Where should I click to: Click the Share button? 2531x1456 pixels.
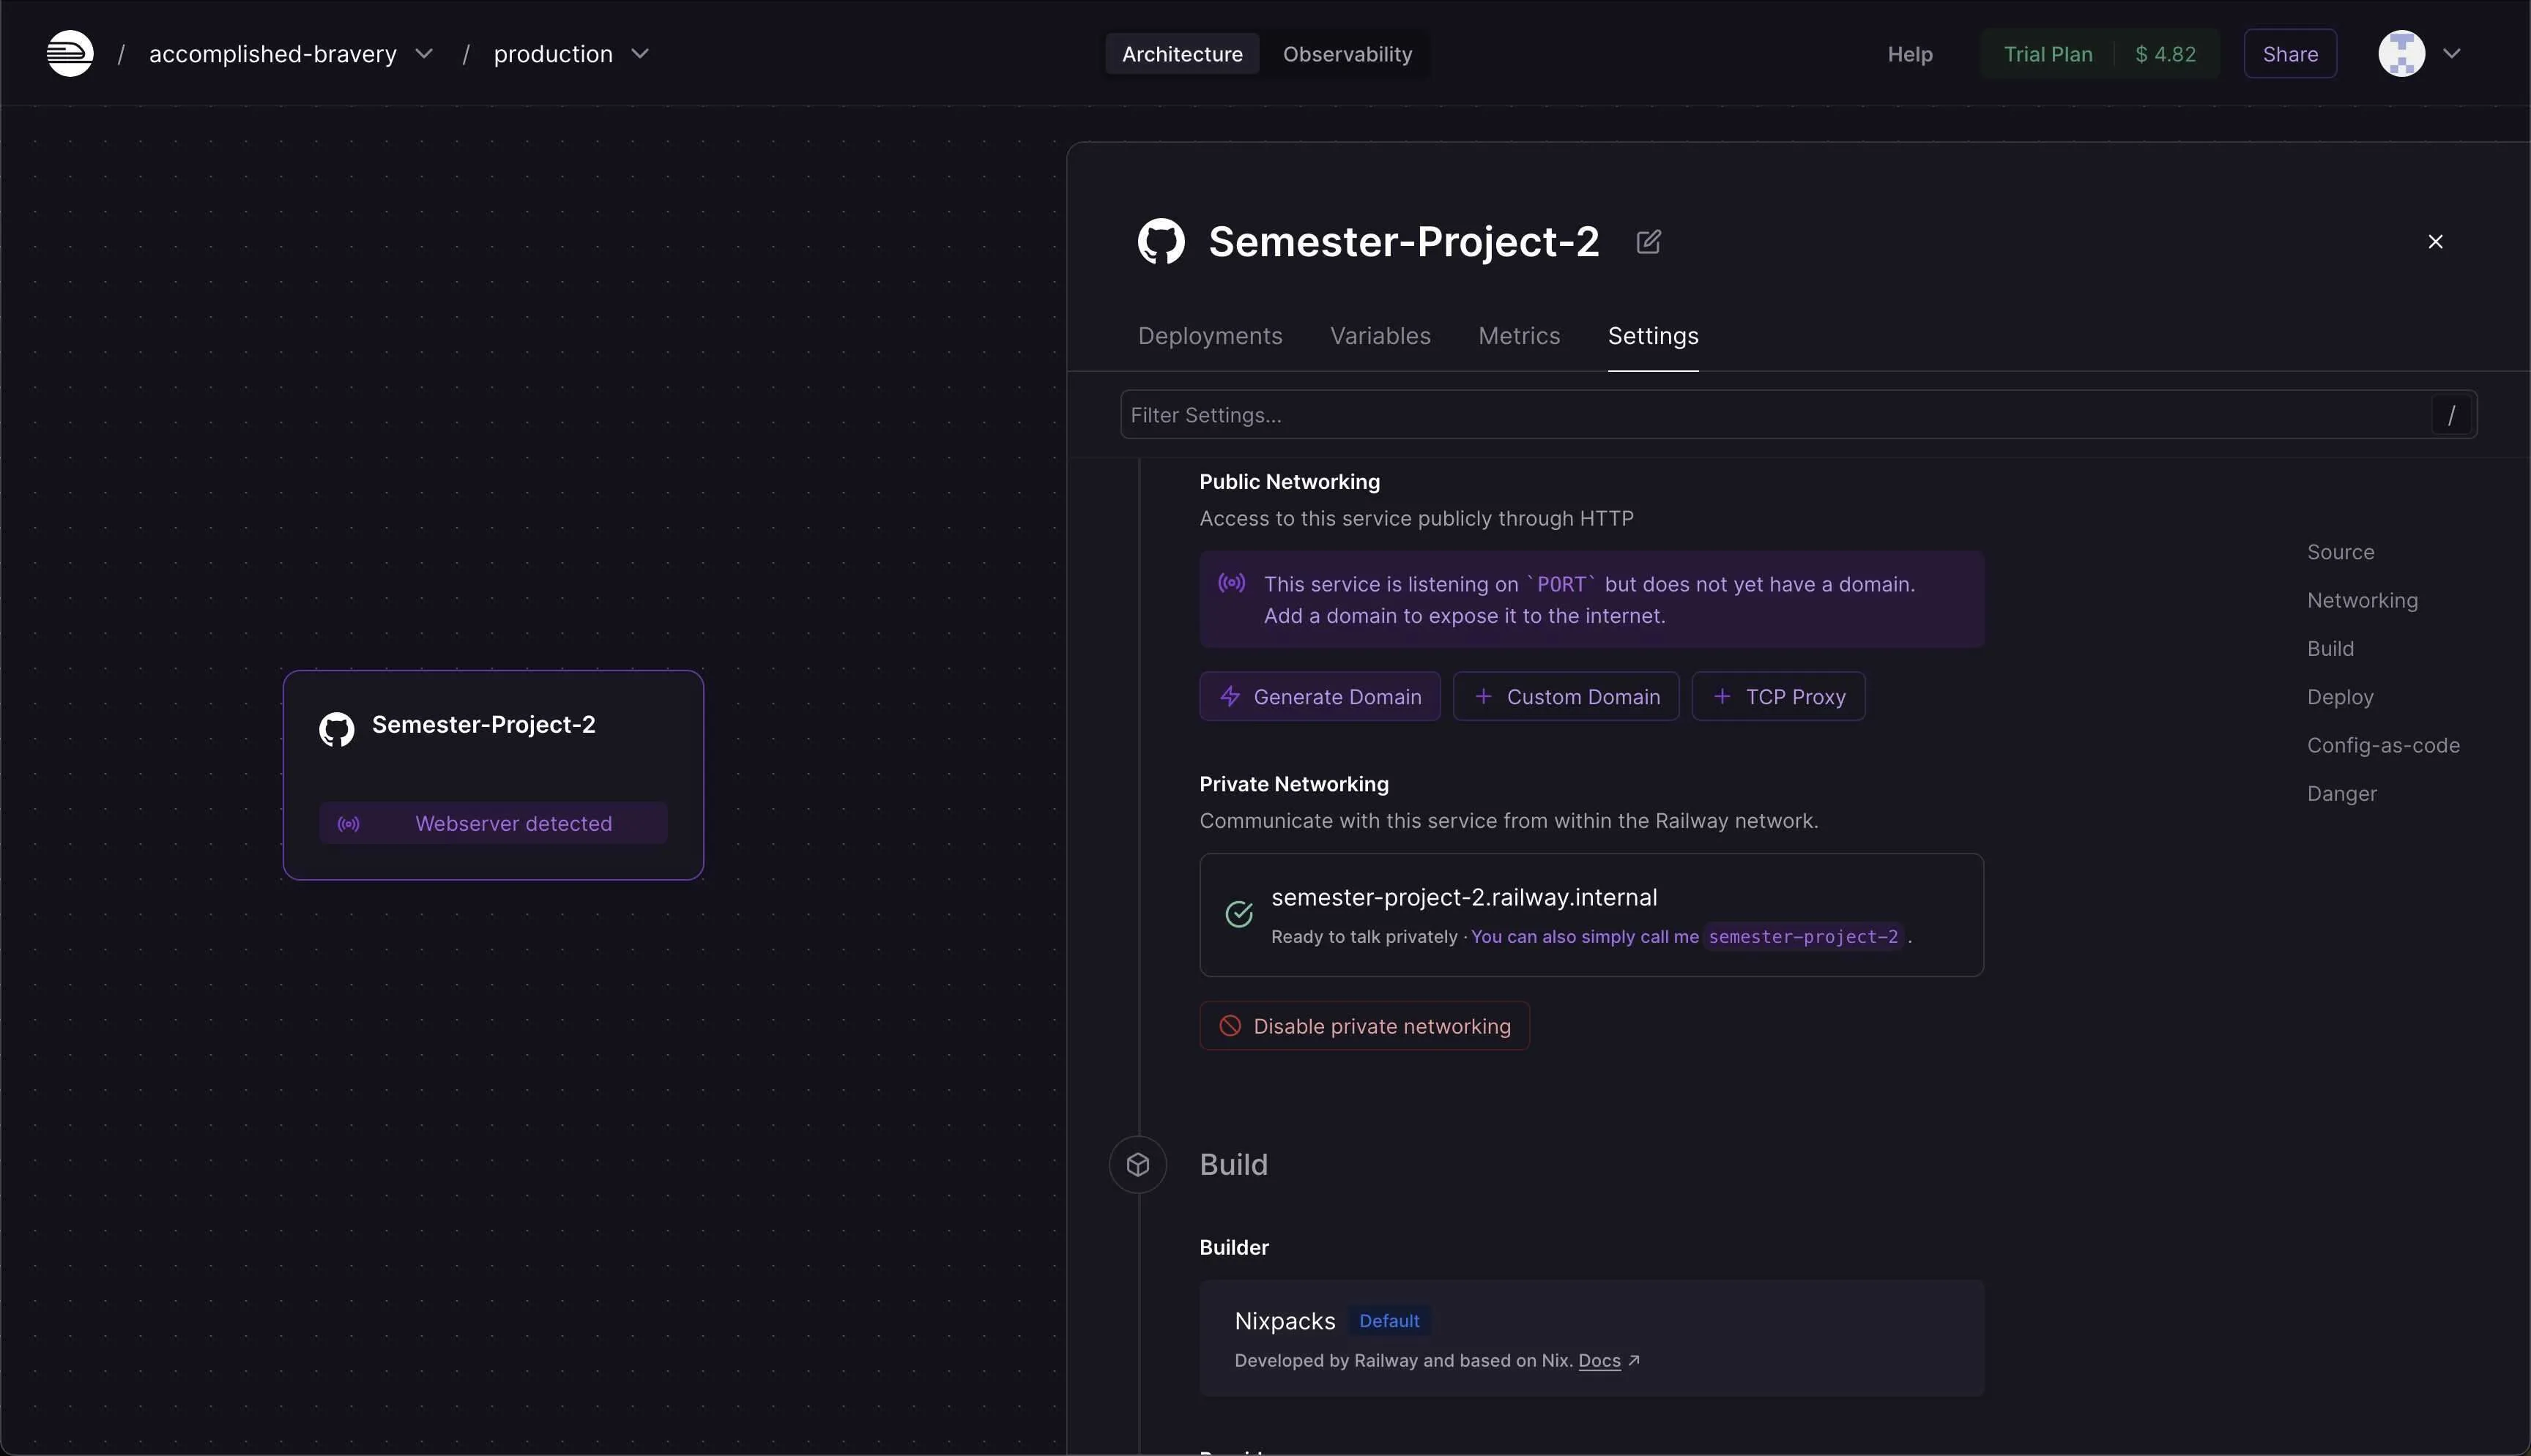coord(2289,54)
